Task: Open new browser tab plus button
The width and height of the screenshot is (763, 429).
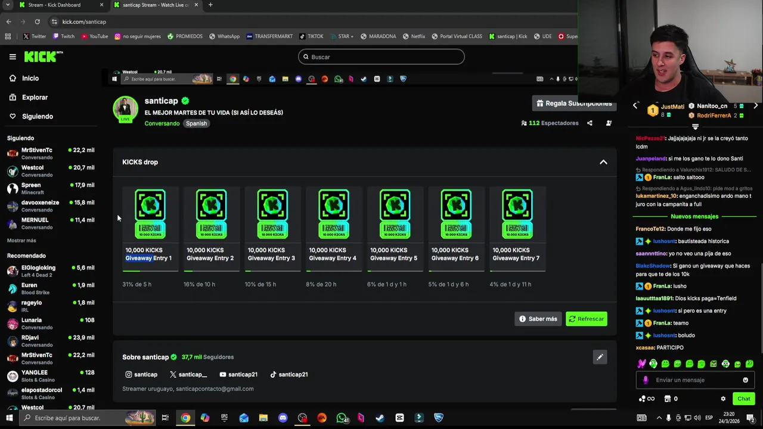Action: [x=210, y=5]
